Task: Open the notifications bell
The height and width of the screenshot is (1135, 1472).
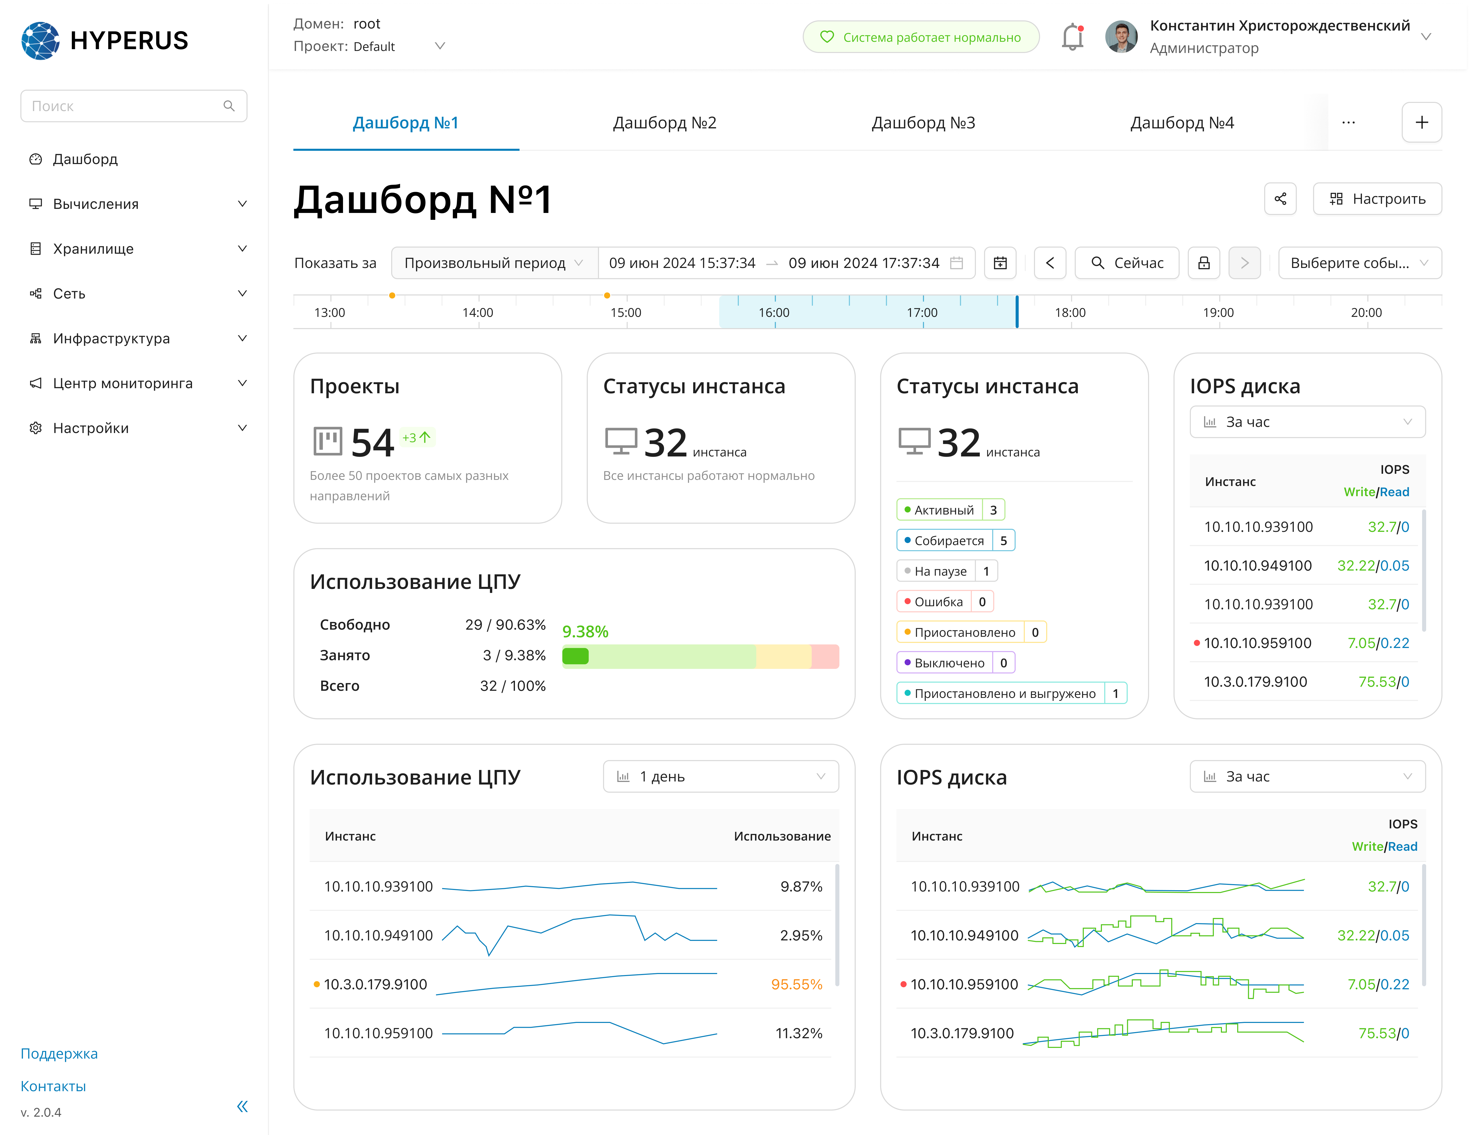Action: tap(1072, 37)
